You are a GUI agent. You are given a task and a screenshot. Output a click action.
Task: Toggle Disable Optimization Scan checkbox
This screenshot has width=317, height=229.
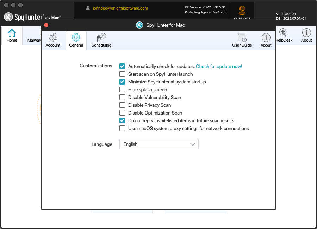point(122,113)
